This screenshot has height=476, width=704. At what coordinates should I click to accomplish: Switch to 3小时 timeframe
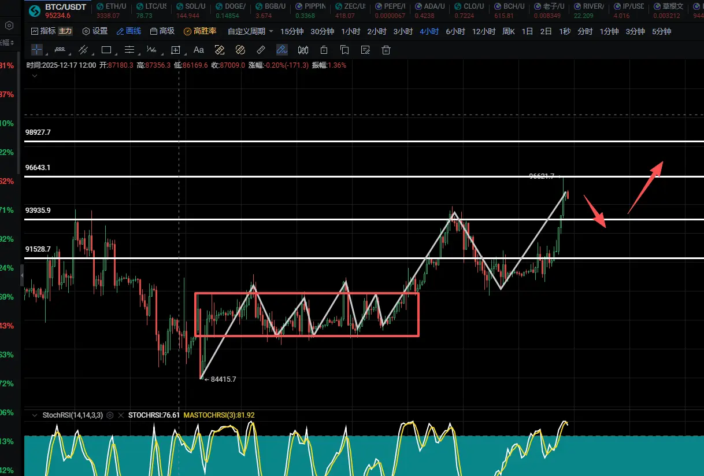[403, 31]
